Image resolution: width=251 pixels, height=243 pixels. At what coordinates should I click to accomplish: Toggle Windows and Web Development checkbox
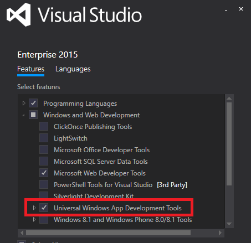33,115
